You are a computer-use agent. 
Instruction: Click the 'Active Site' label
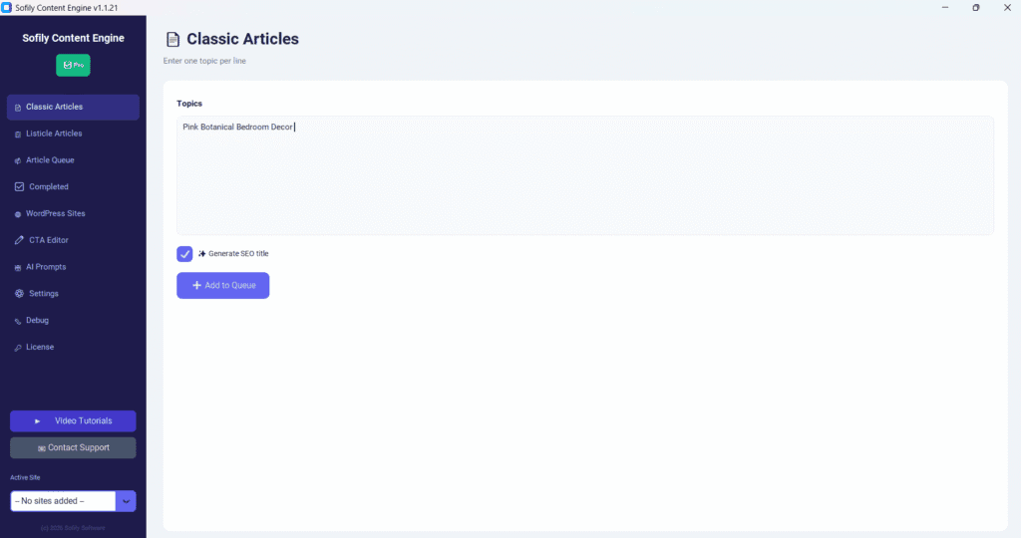pos(25,477)
